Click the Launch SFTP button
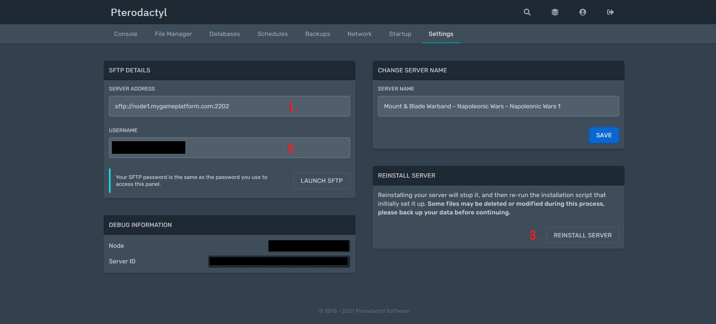This screenshot has height=324, width=716. coord(322,181)
